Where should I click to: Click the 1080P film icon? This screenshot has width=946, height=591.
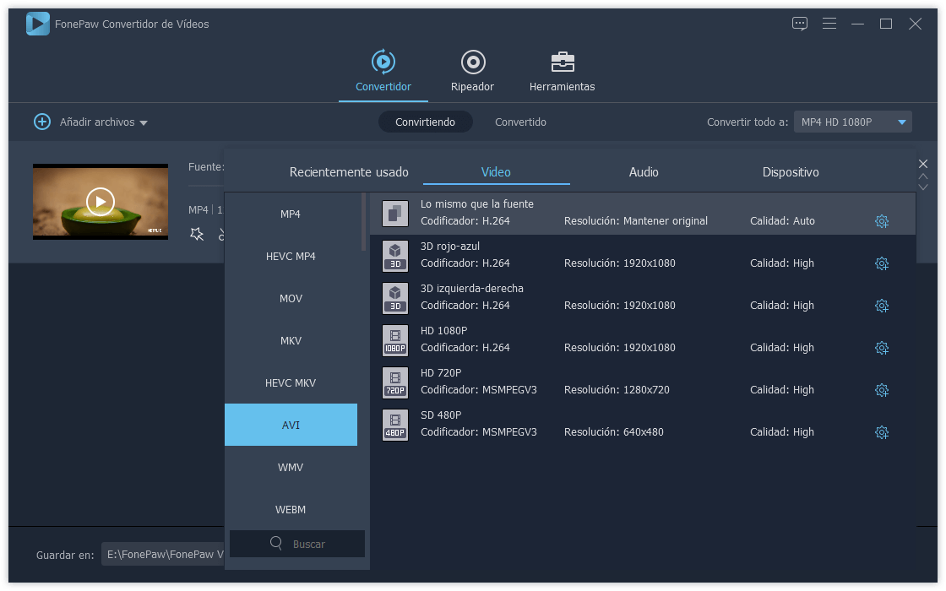click(x=395, y=340)
